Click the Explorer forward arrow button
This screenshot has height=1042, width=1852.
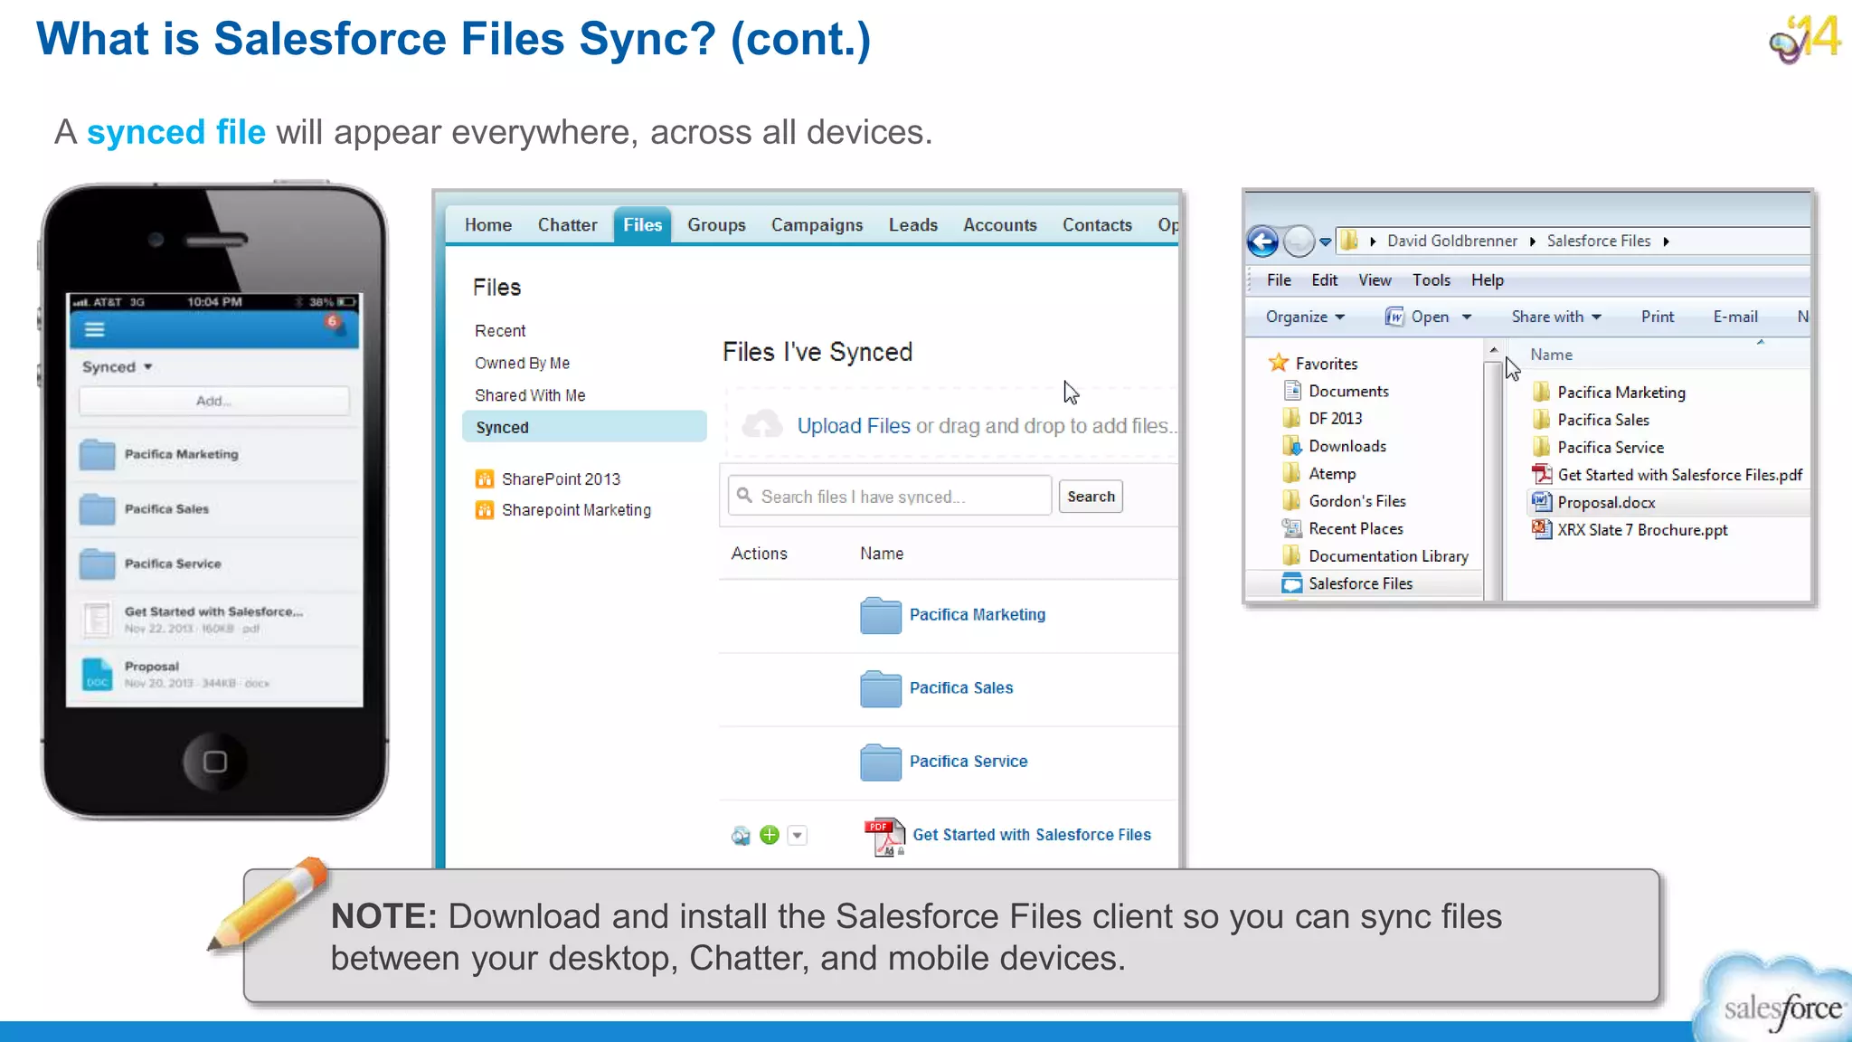[1299, 242]
